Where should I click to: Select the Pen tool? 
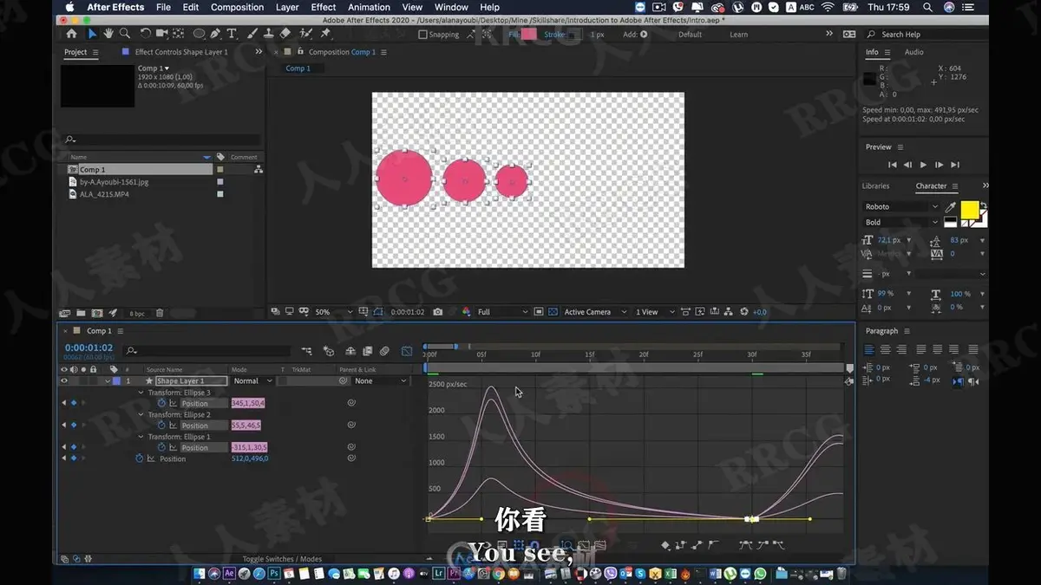(216, 34)
